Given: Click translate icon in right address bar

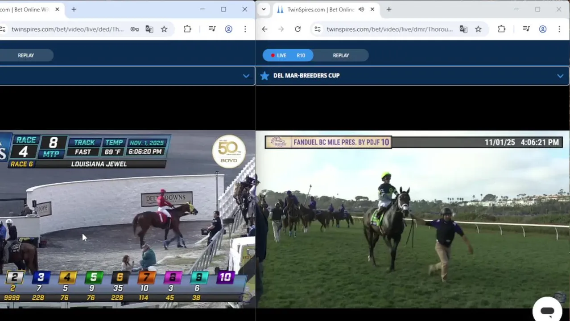Looking at the screenshot, I should click(x=463, y=29).
